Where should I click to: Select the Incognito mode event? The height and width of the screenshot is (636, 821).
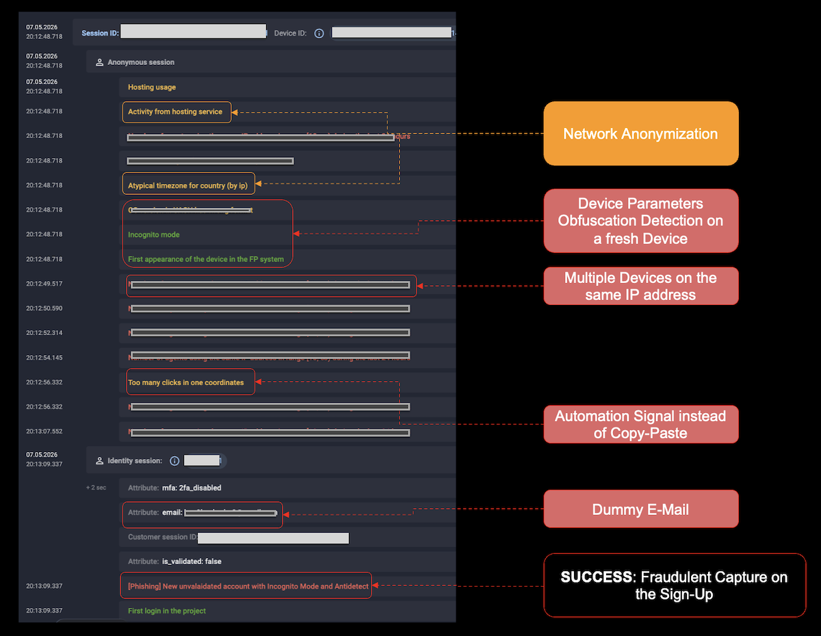[x=154, y=235]
